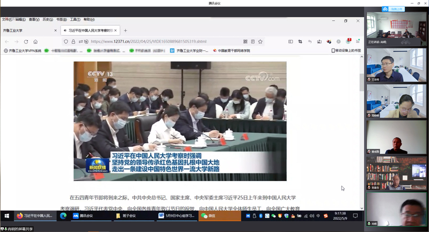Screen dimensions: 429x232
Task: Open the downloads toolbar icon
Action: click(319, 41)
